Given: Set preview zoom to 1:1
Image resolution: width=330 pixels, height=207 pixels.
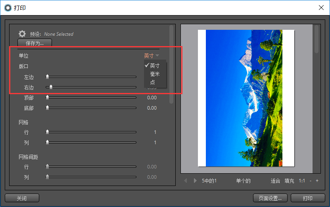Looking at the screenshot, I should click(302, 181).
